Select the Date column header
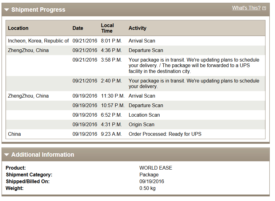 [x=78, y=28]
